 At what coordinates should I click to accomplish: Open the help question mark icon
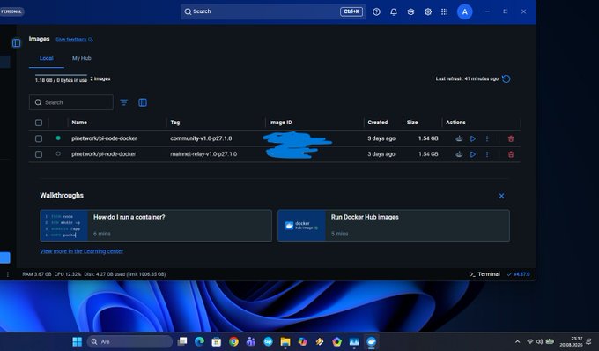376,11
